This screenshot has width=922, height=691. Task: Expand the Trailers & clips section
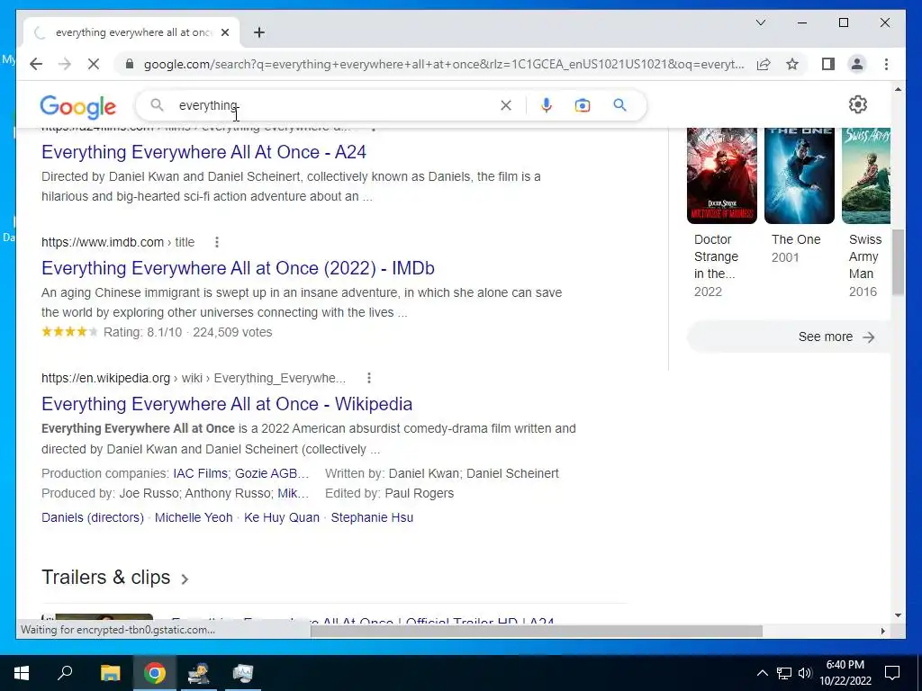click(x=115, y=578)
